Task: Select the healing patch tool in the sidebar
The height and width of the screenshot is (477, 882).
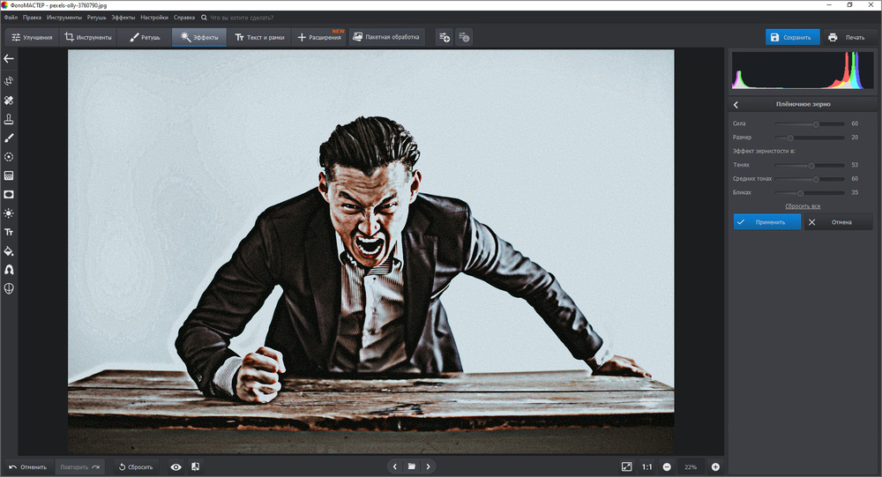Action: pyautogui.click(x=9, y=101)
